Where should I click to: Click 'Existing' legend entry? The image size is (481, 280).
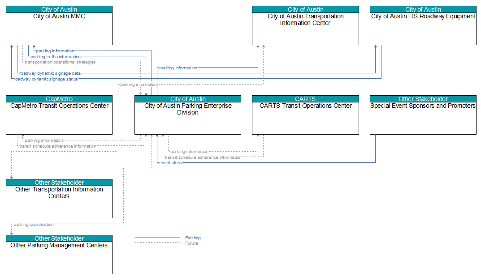coord(193,238)
